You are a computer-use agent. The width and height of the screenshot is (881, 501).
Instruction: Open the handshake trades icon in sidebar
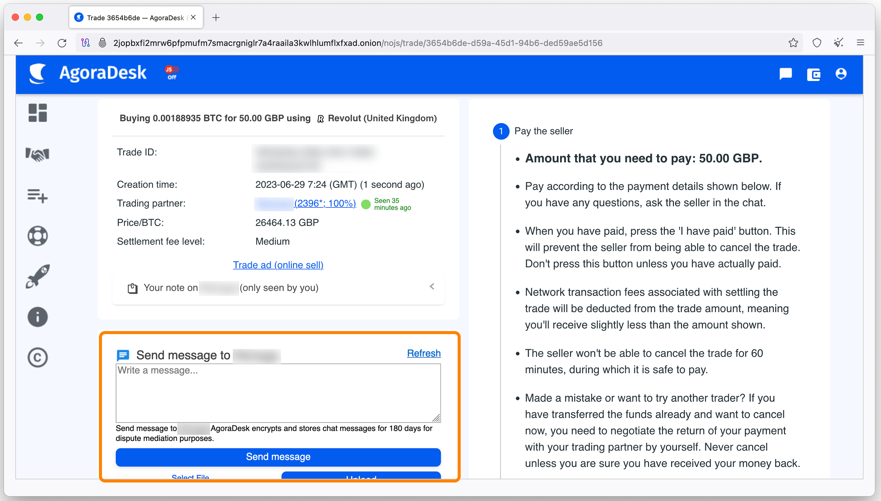click(38, 154)
